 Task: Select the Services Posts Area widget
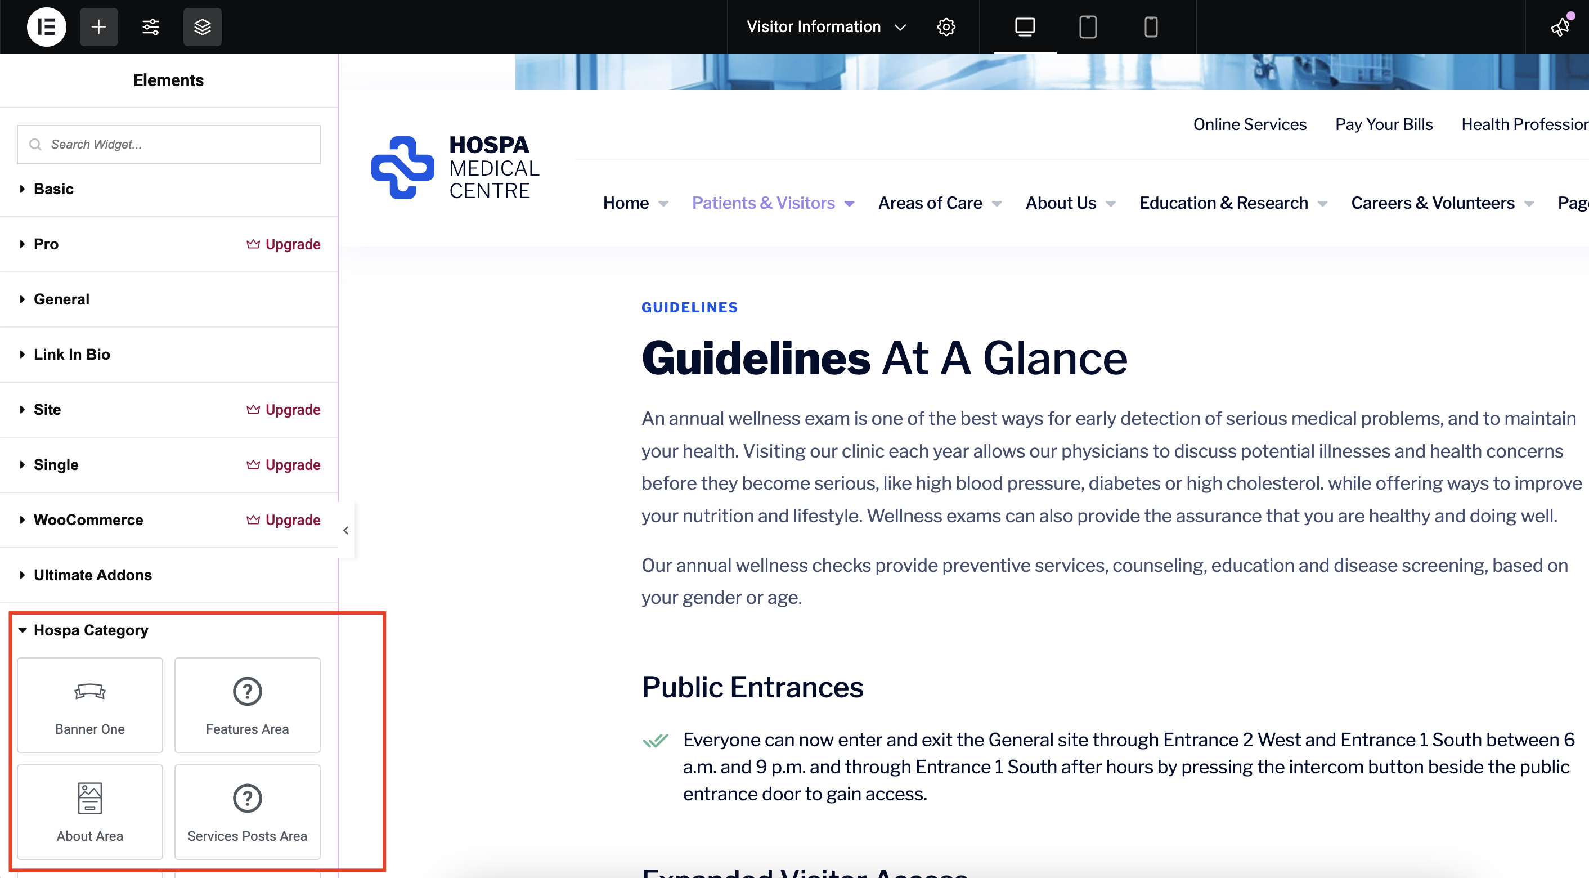248,812
